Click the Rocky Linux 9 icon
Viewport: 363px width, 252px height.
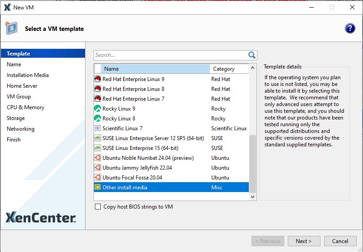[98, 108]
